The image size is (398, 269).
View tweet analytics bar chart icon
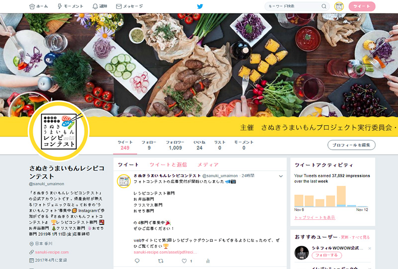[208, 261]
